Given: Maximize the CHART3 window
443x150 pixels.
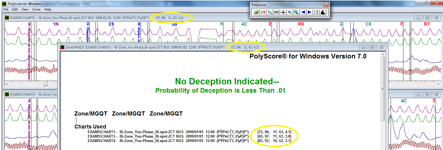Looking at the screenshot, I should tap(427, 95).
